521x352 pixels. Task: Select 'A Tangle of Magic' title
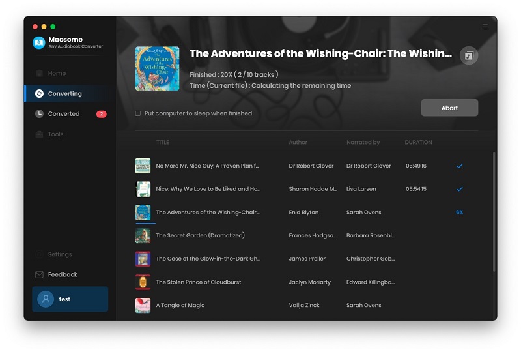coord(180,306)
